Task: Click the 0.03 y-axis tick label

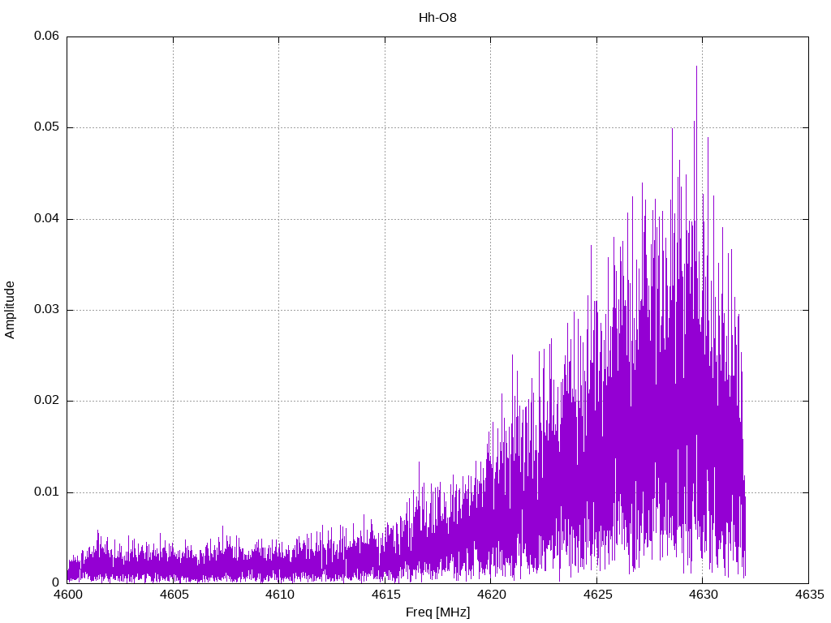Action: (x=46, y=310)
